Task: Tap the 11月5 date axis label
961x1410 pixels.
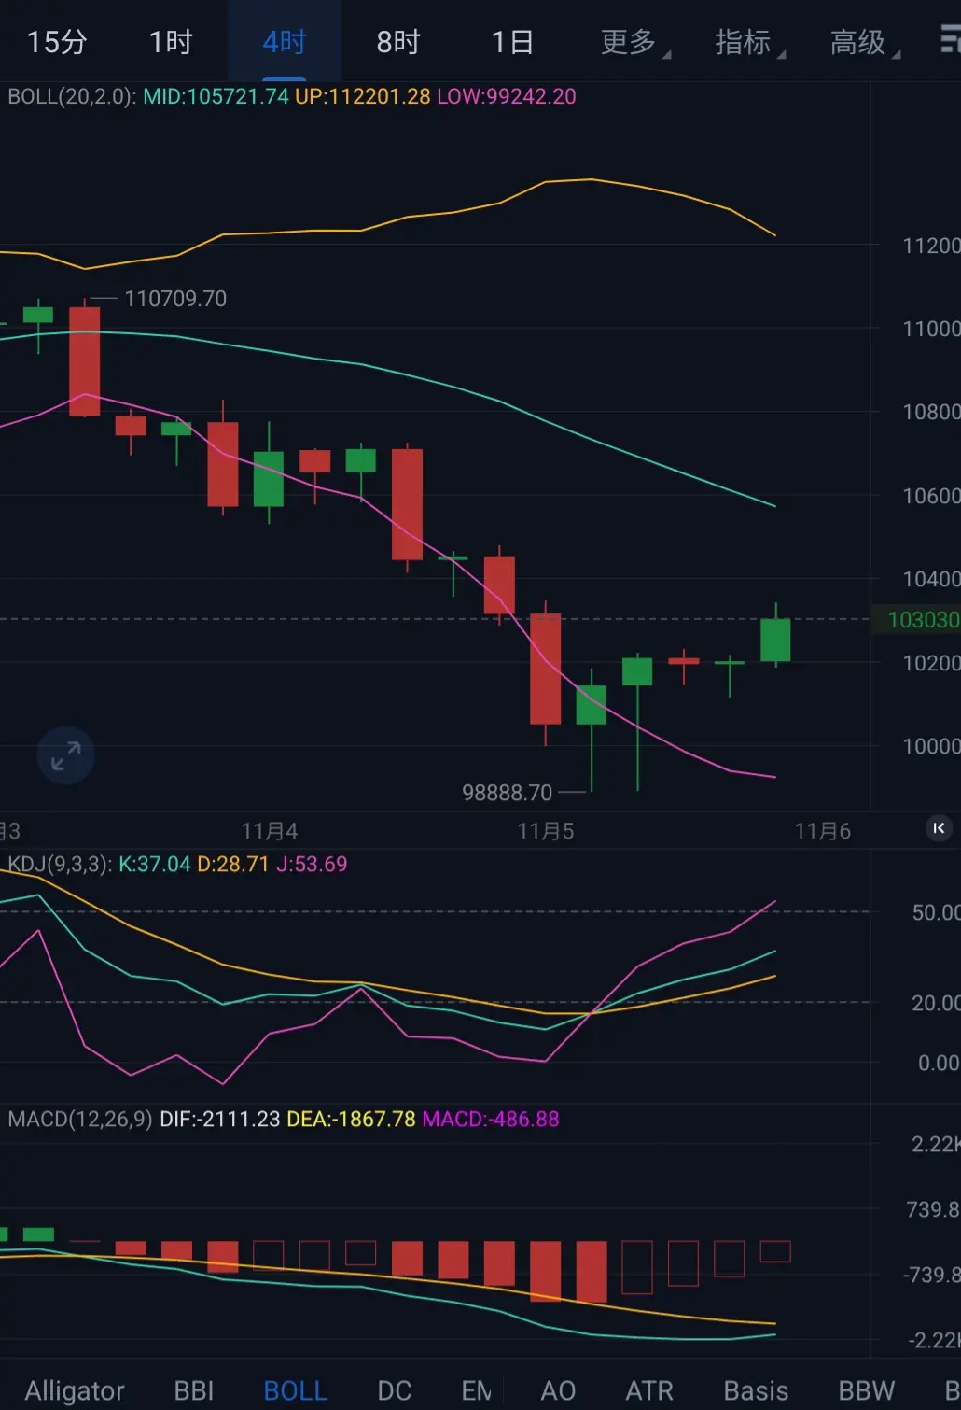Action: (x=546, y=831)
